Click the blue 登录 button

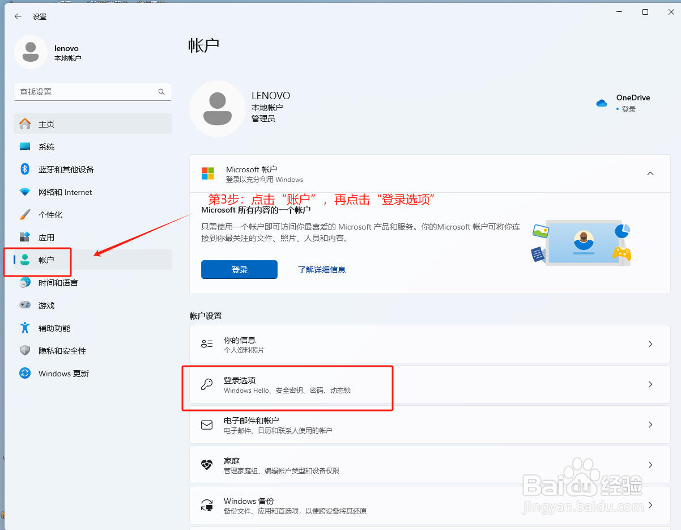click(239, 269)
